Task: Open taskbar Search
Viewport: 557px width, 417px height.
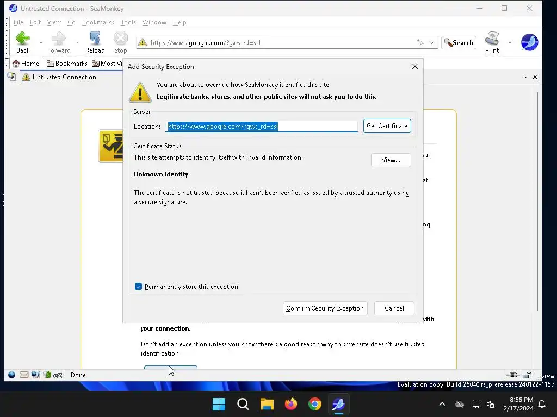Action: 243,404
